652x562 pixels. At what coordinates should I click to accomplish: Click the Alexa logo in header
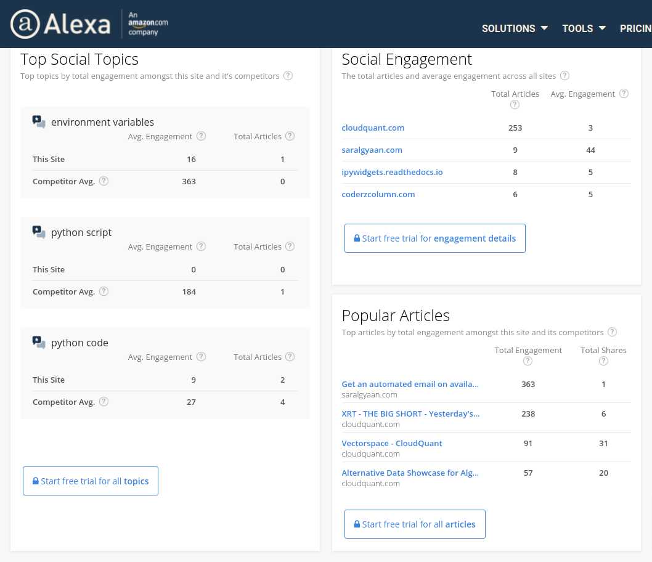[61, 23]
